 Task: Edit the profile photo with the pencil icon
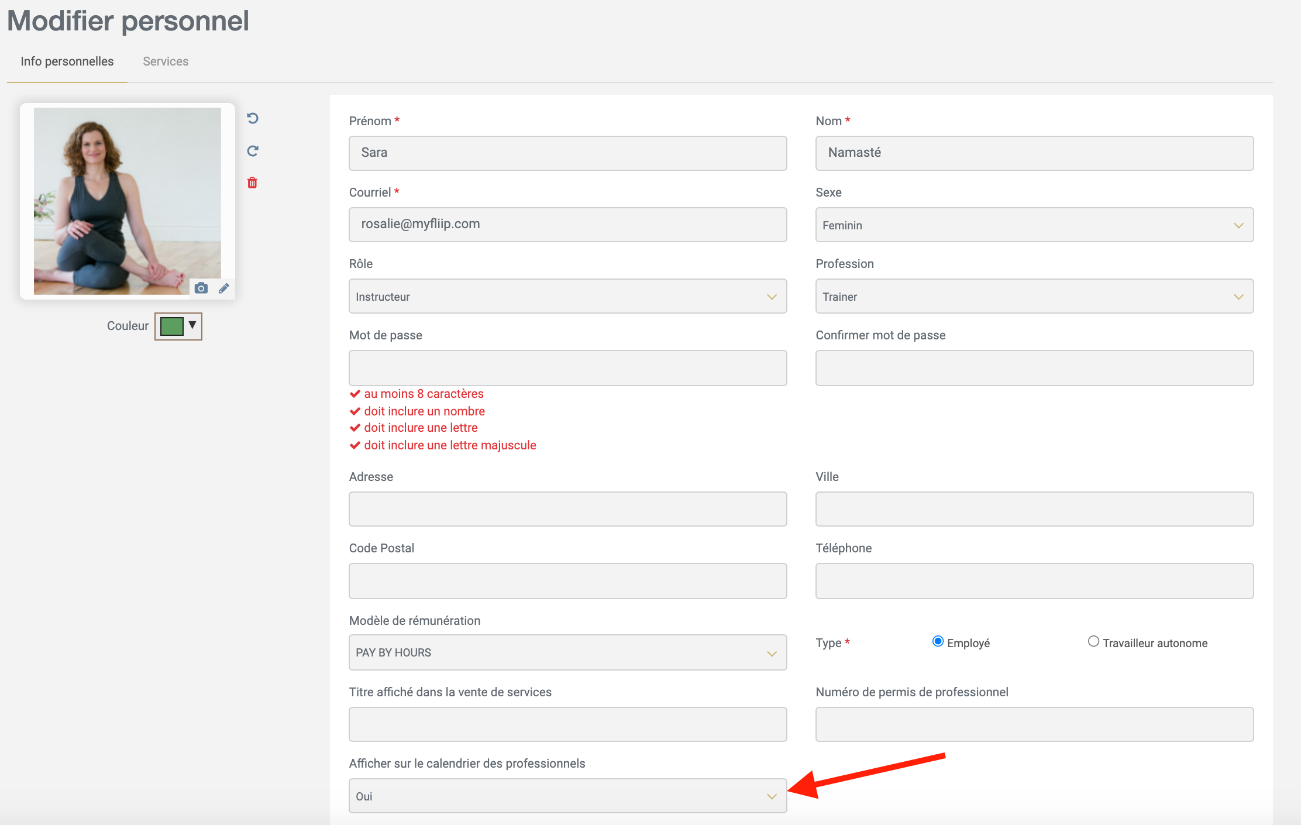click(223, 288)
